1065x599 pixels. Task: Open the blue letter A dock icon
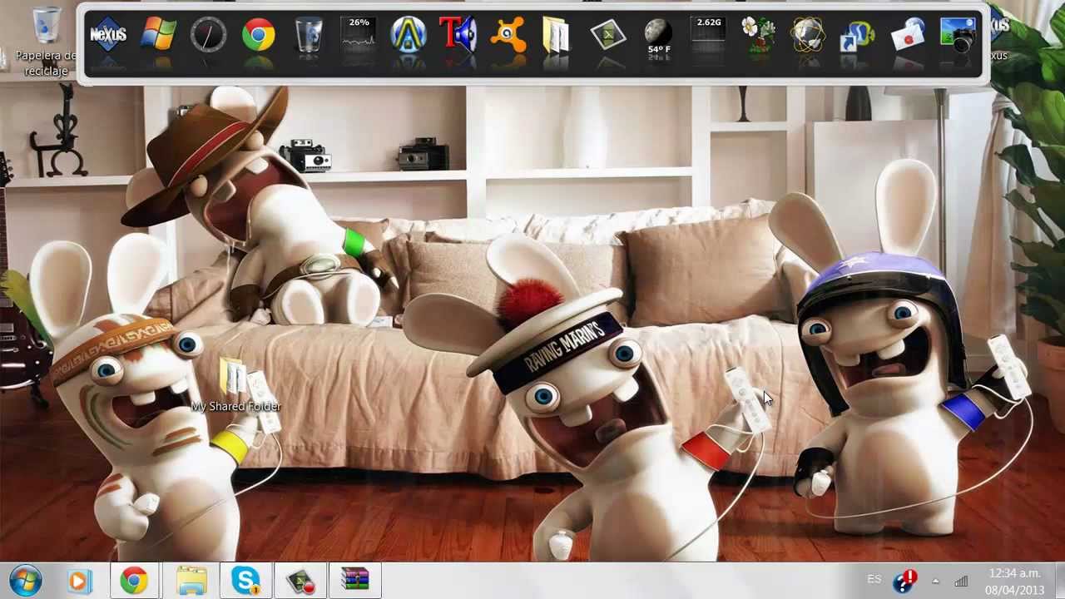pos(409,35)
